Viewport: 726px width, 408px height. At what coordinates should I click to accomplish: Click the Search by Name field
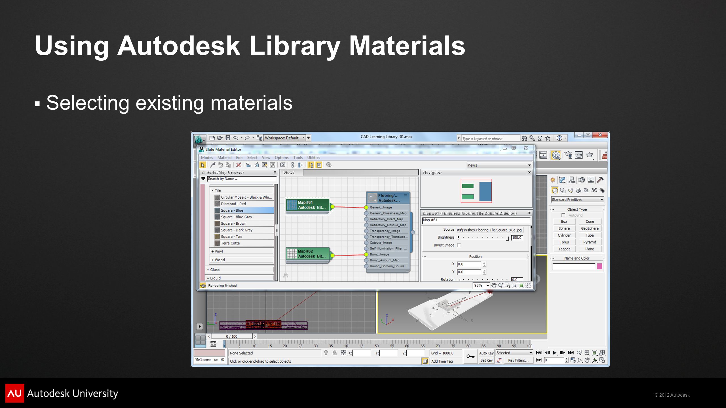pos(242,179)
